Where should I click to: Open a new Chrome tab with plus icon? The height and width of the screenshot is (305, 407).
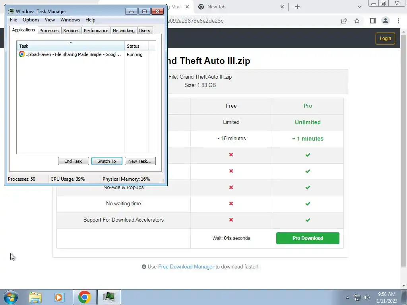297,7
